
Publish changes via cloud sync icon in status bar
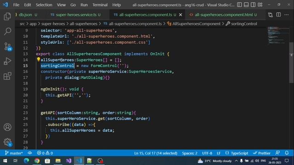(x=30, y=153)
